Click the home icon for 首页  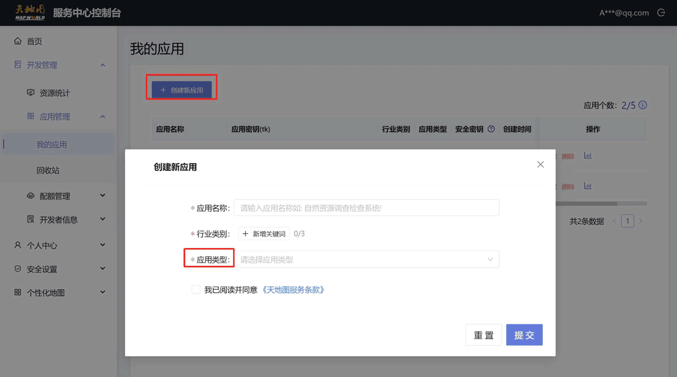(x=18, y=41)
